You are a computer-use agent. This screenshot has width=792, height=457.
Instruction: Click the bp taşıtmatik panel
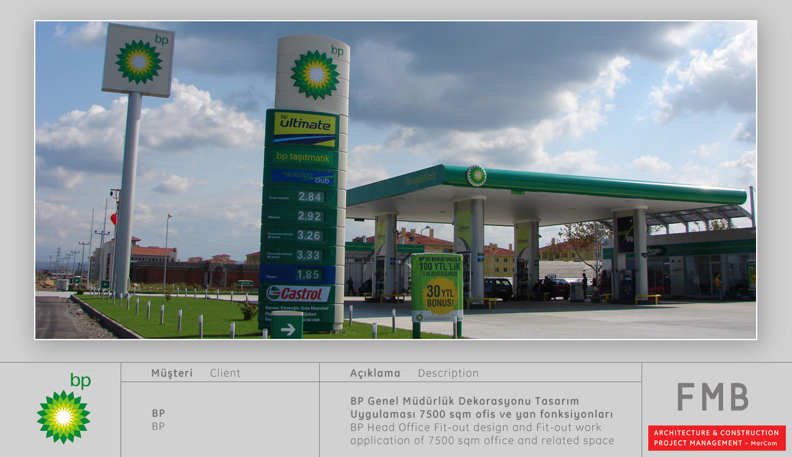[303, 157]
